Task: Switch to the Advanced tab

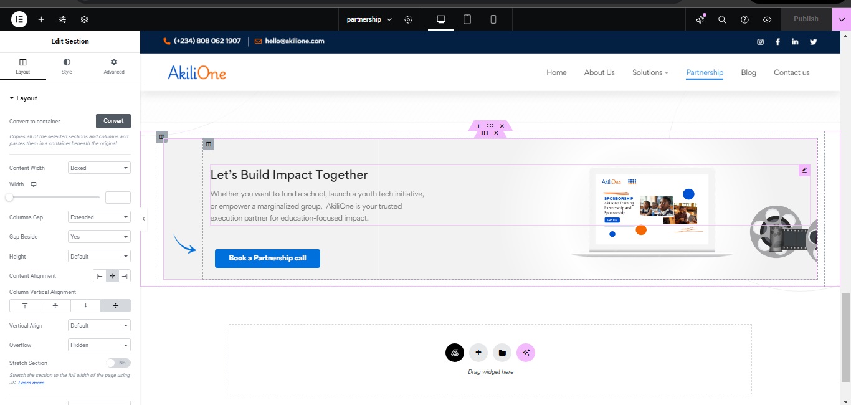Action: (114, 66)
